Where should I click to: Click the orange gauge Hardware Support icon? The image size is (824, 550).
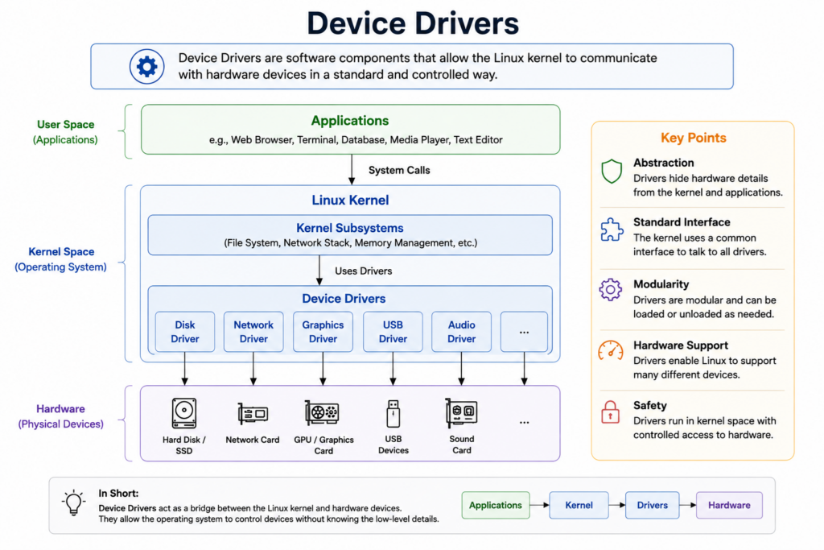pos(611,351)
